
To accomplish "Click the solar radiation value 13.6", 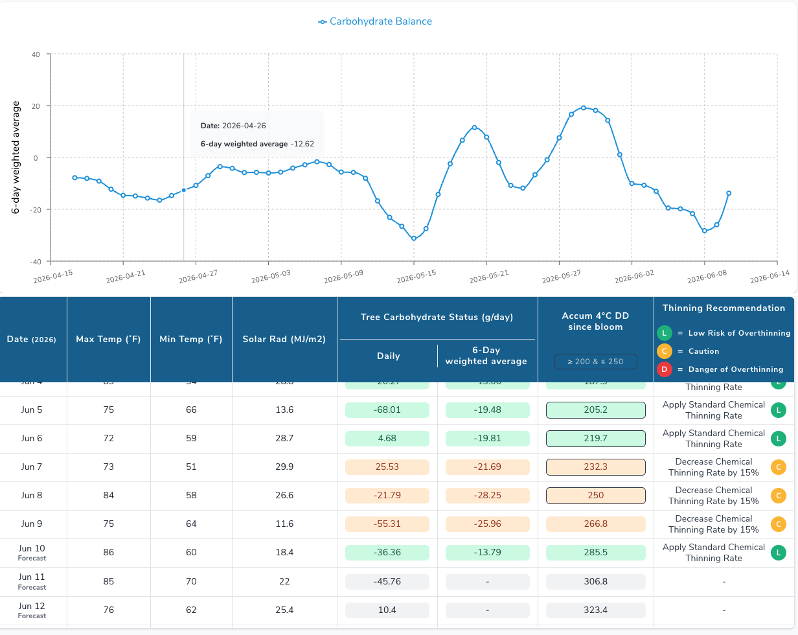I will (284, 410).
